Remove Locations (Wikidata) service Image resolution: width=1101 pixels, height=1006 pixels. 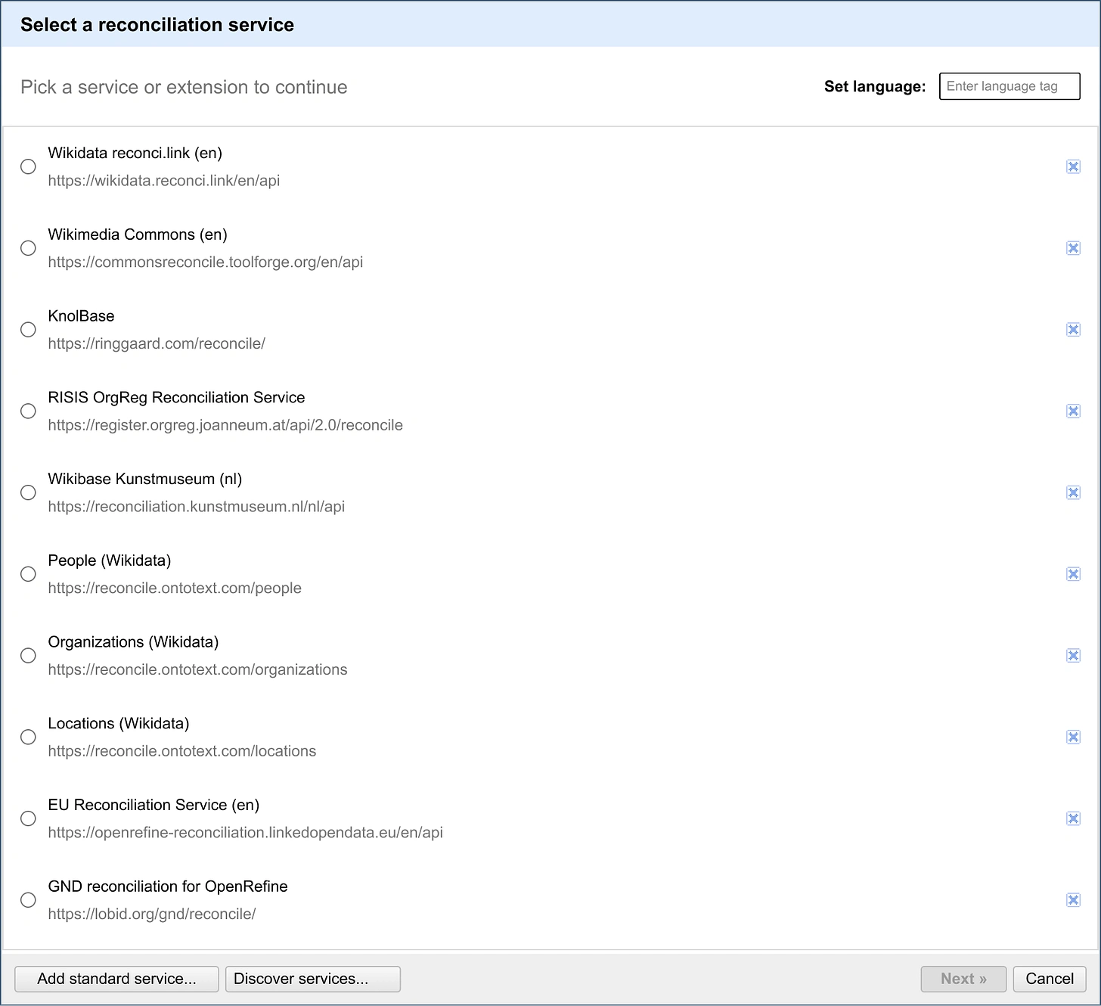click(1073, 737)
